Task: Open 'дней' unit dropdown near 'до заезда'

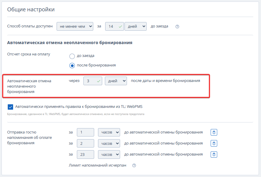Action: coord(136,26)
